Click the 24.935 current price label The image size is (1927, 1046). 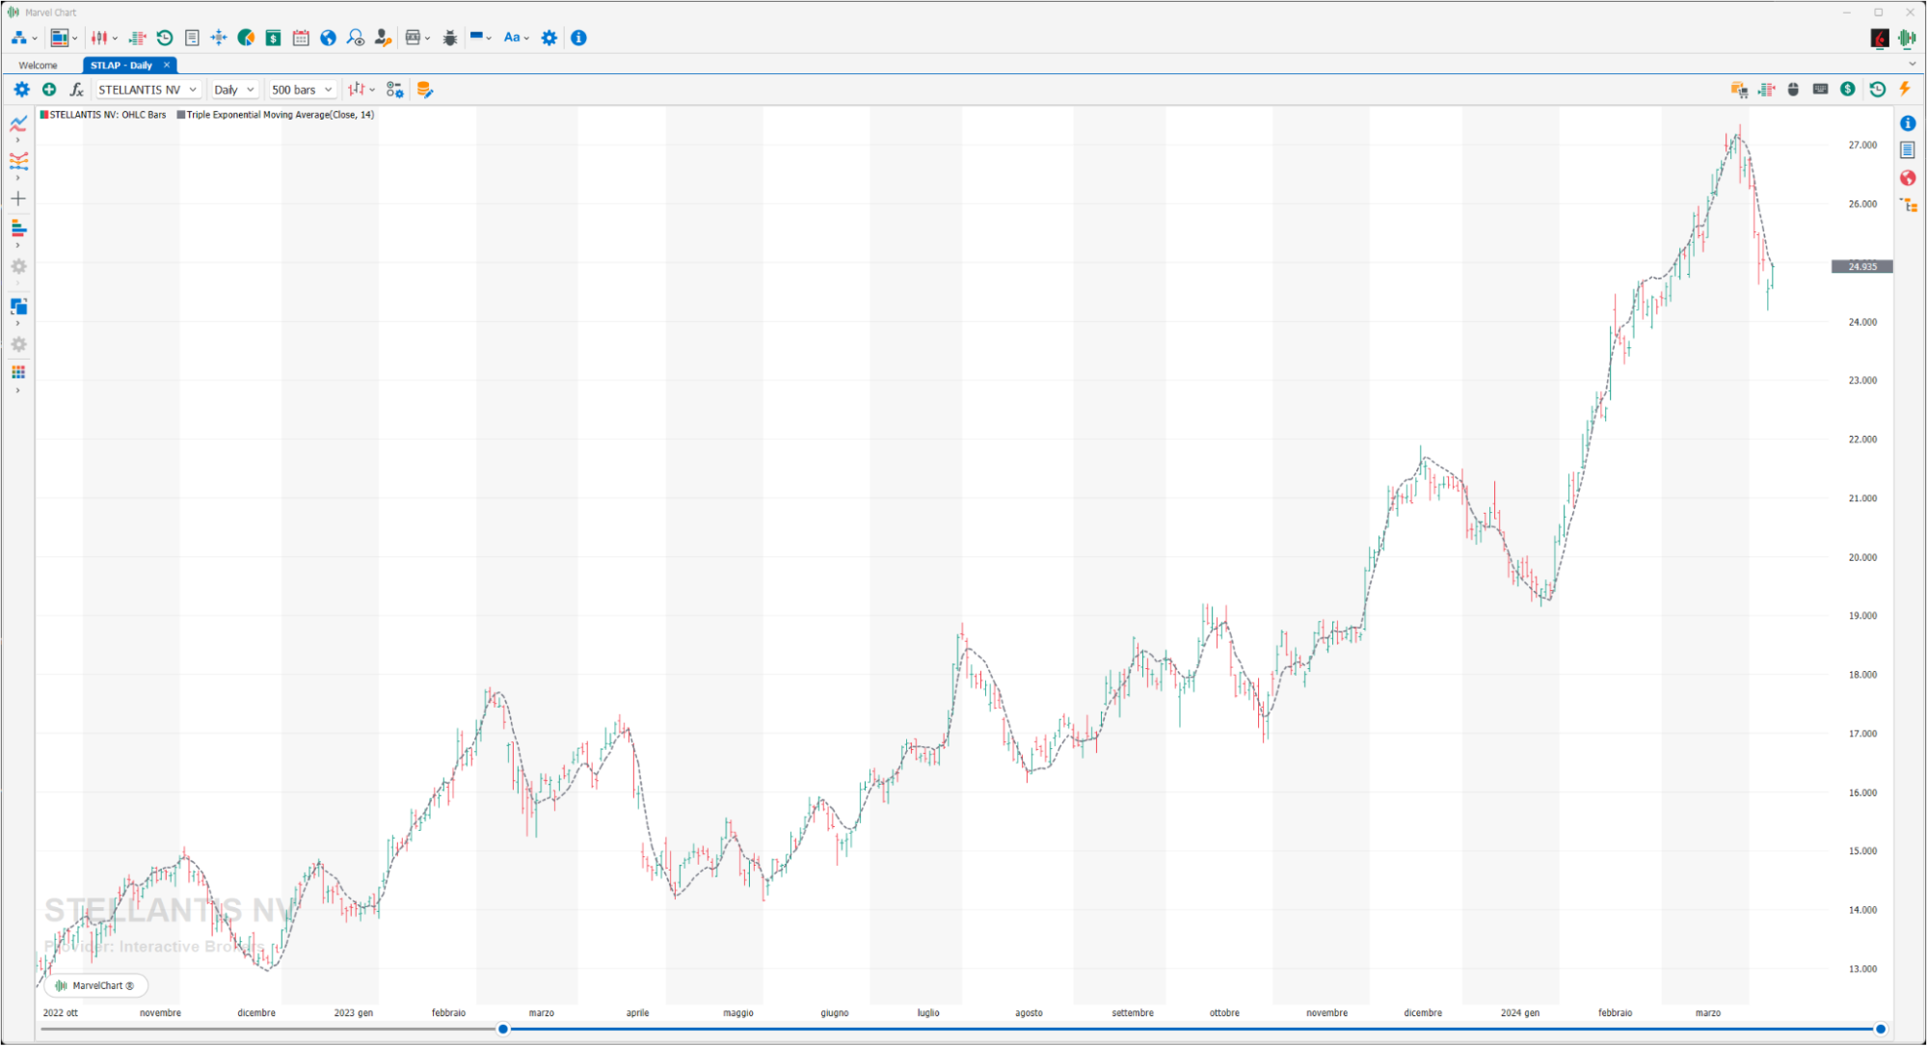pyautogui.click(x=1862, y=266)
